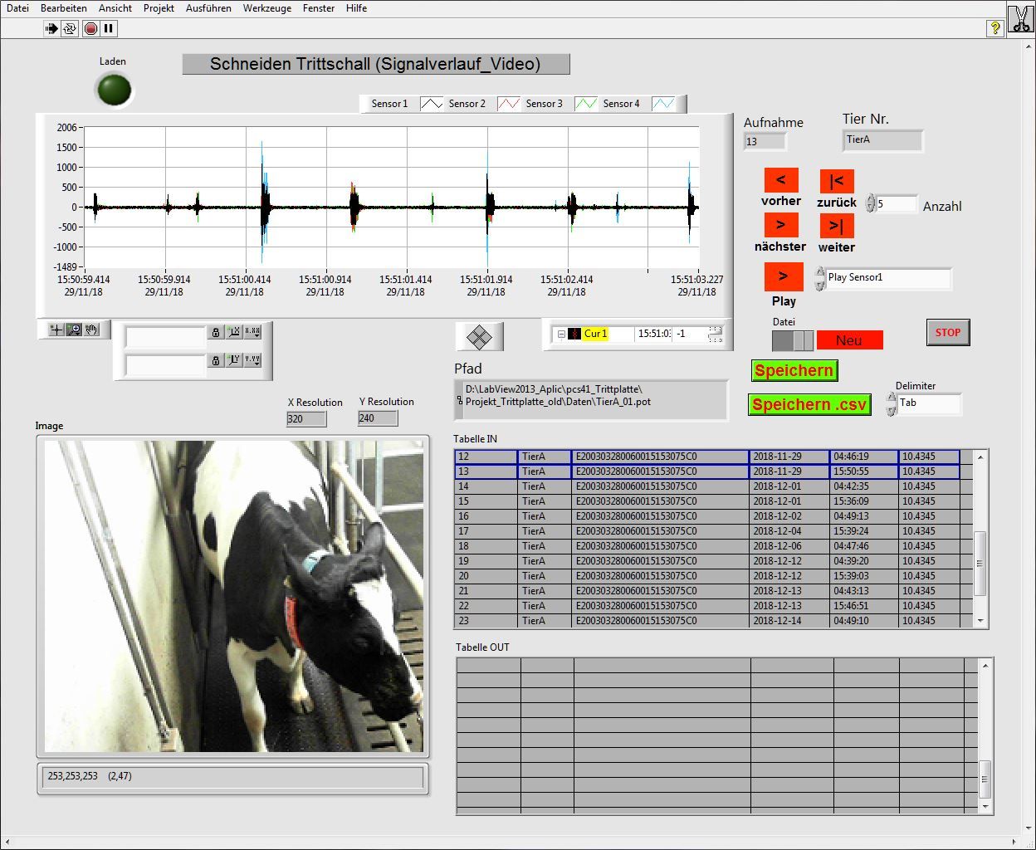Click the Run arrow in the toolbar
This screenshot has width=1036, height=850.
click(51, 28)
